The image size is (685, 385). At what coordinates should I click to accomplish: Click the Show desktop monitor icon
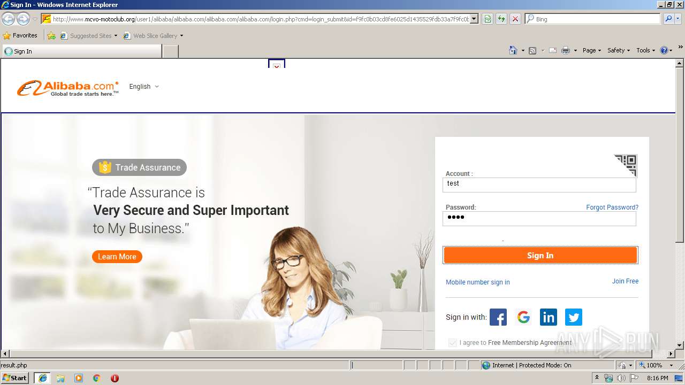coord(679,378)
